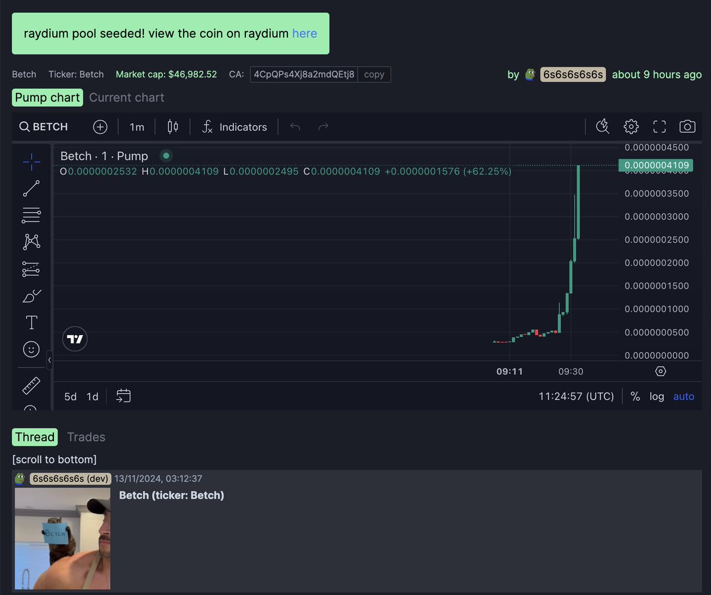The width and height of the screenshot is (711, 595).
Task: Switch to Pump chart tab
Action: [x=47, y=97]
